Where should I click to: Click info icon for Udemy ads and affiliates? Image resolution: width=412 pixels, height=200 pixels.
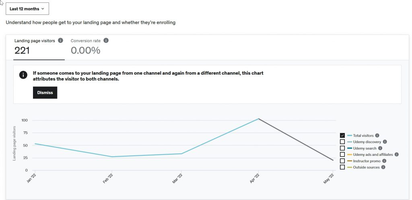click(x=396, y=154)
